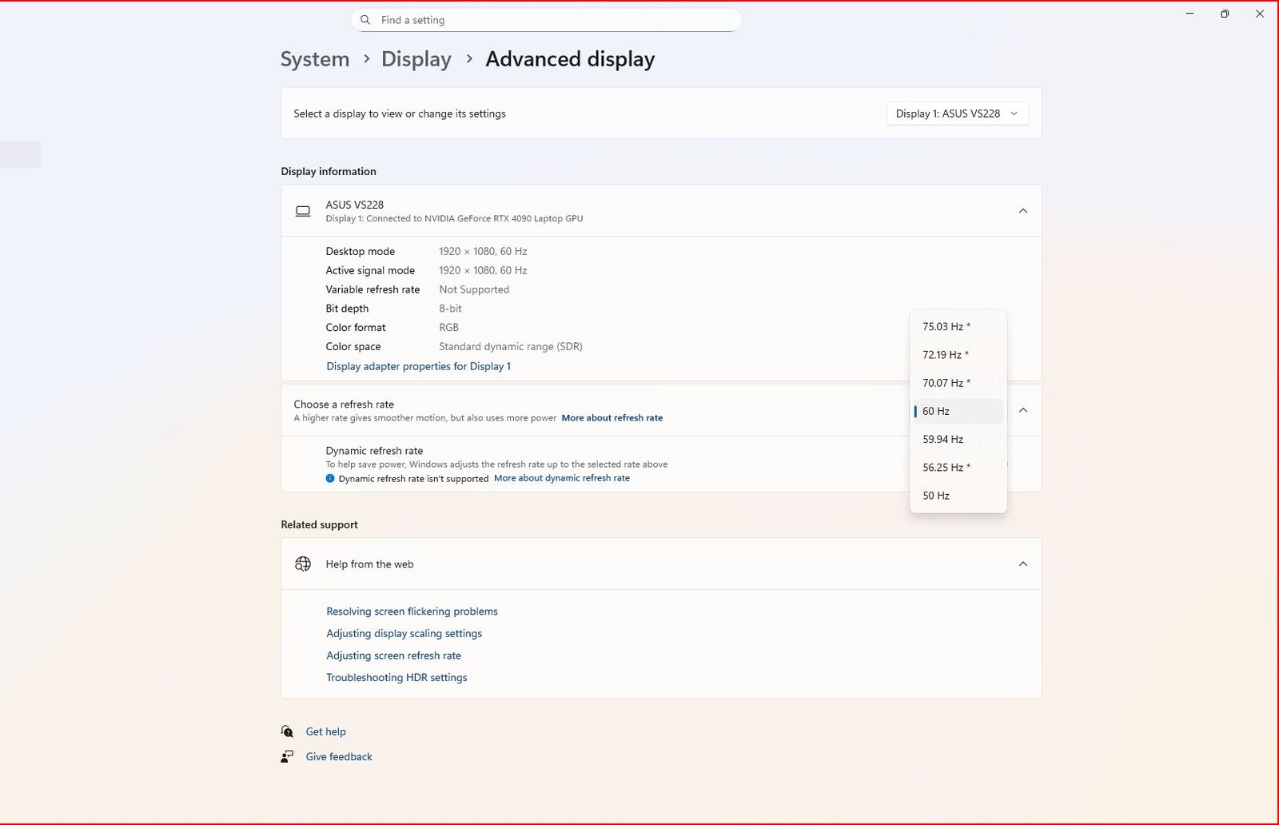This screenshot has height=825, width=1279.
Task: Collapse the Help from the web section
Action: 1022,564
